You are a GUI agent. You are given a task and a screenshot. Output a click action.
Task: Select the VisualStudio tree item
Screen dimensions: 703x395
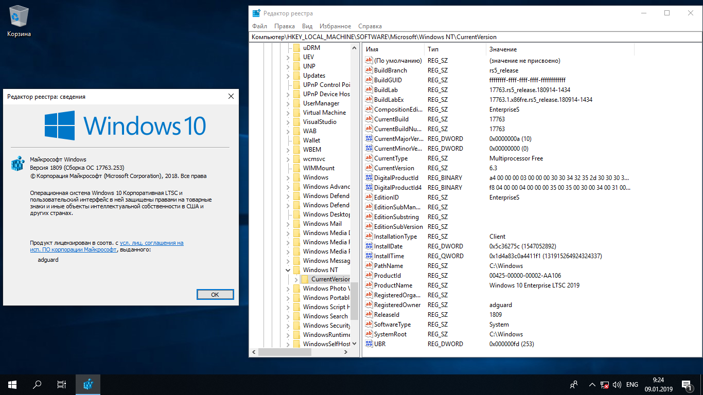[320, 122]
